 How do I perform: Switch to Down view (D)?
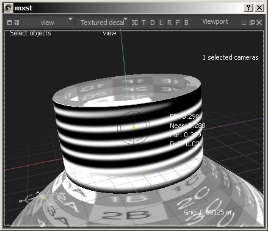152,23
